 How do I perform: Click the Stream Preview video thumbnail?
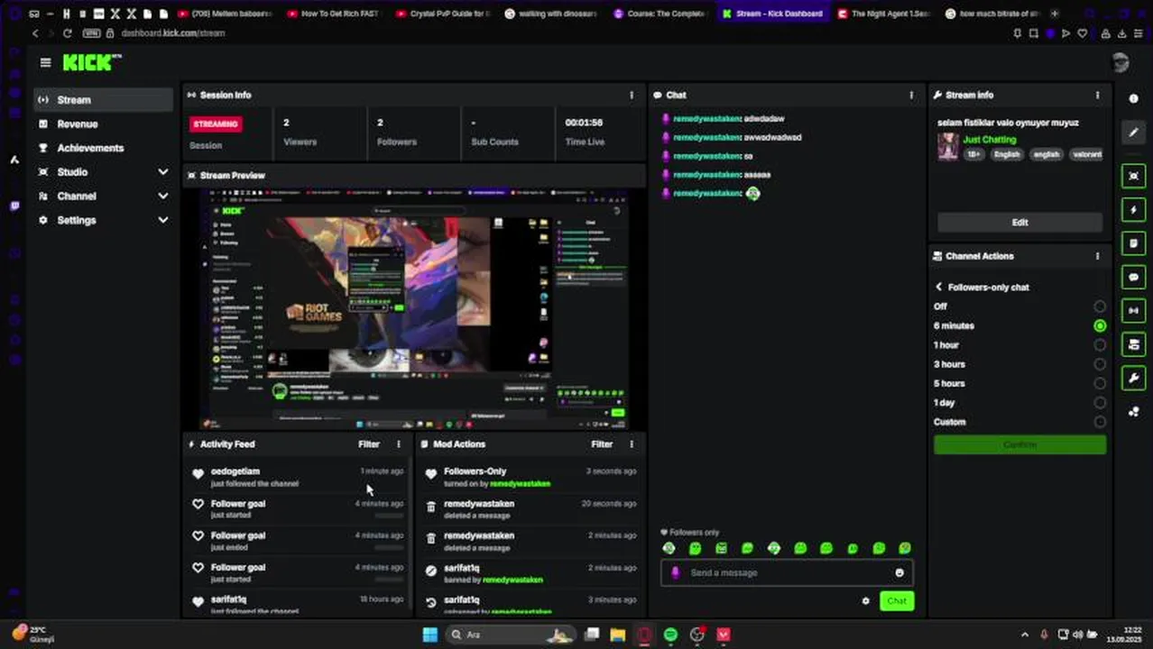coord(415,309)
